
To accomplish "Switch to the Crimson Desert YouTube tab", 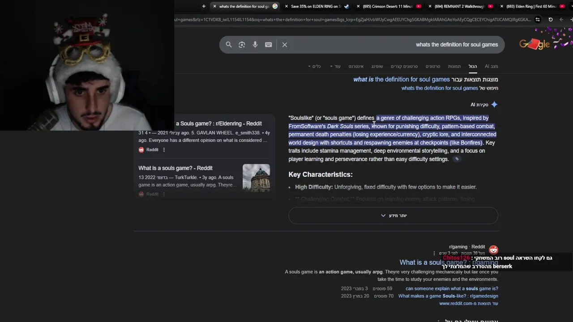I will (388, 6).
